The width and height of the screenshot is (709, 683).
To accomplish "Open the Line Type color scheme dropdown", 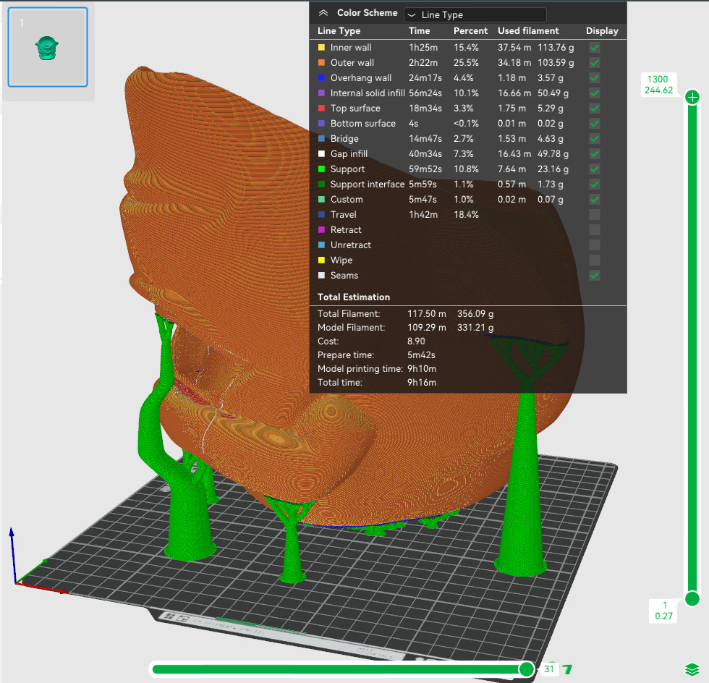I will pos(475,15).
